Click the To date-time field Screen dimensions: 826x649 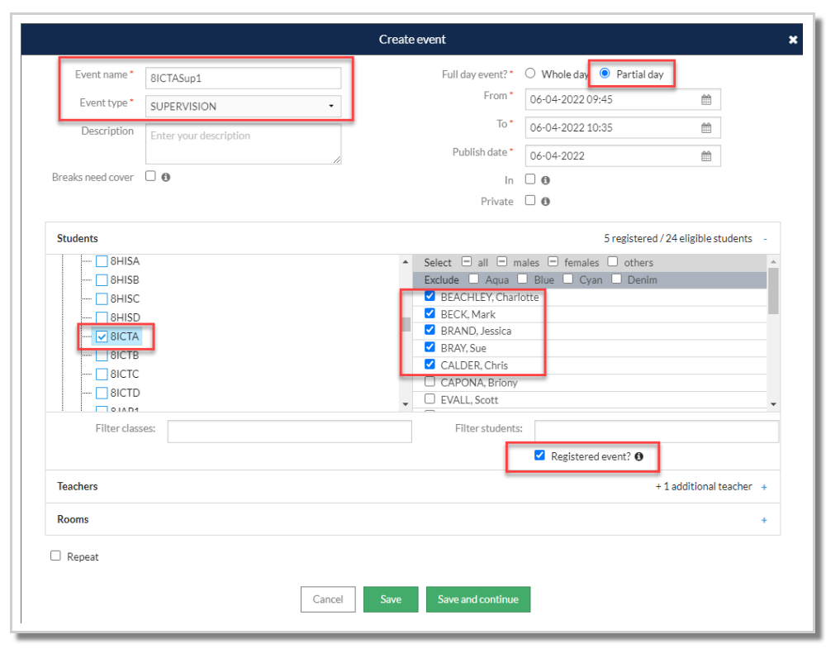(623, 127)
